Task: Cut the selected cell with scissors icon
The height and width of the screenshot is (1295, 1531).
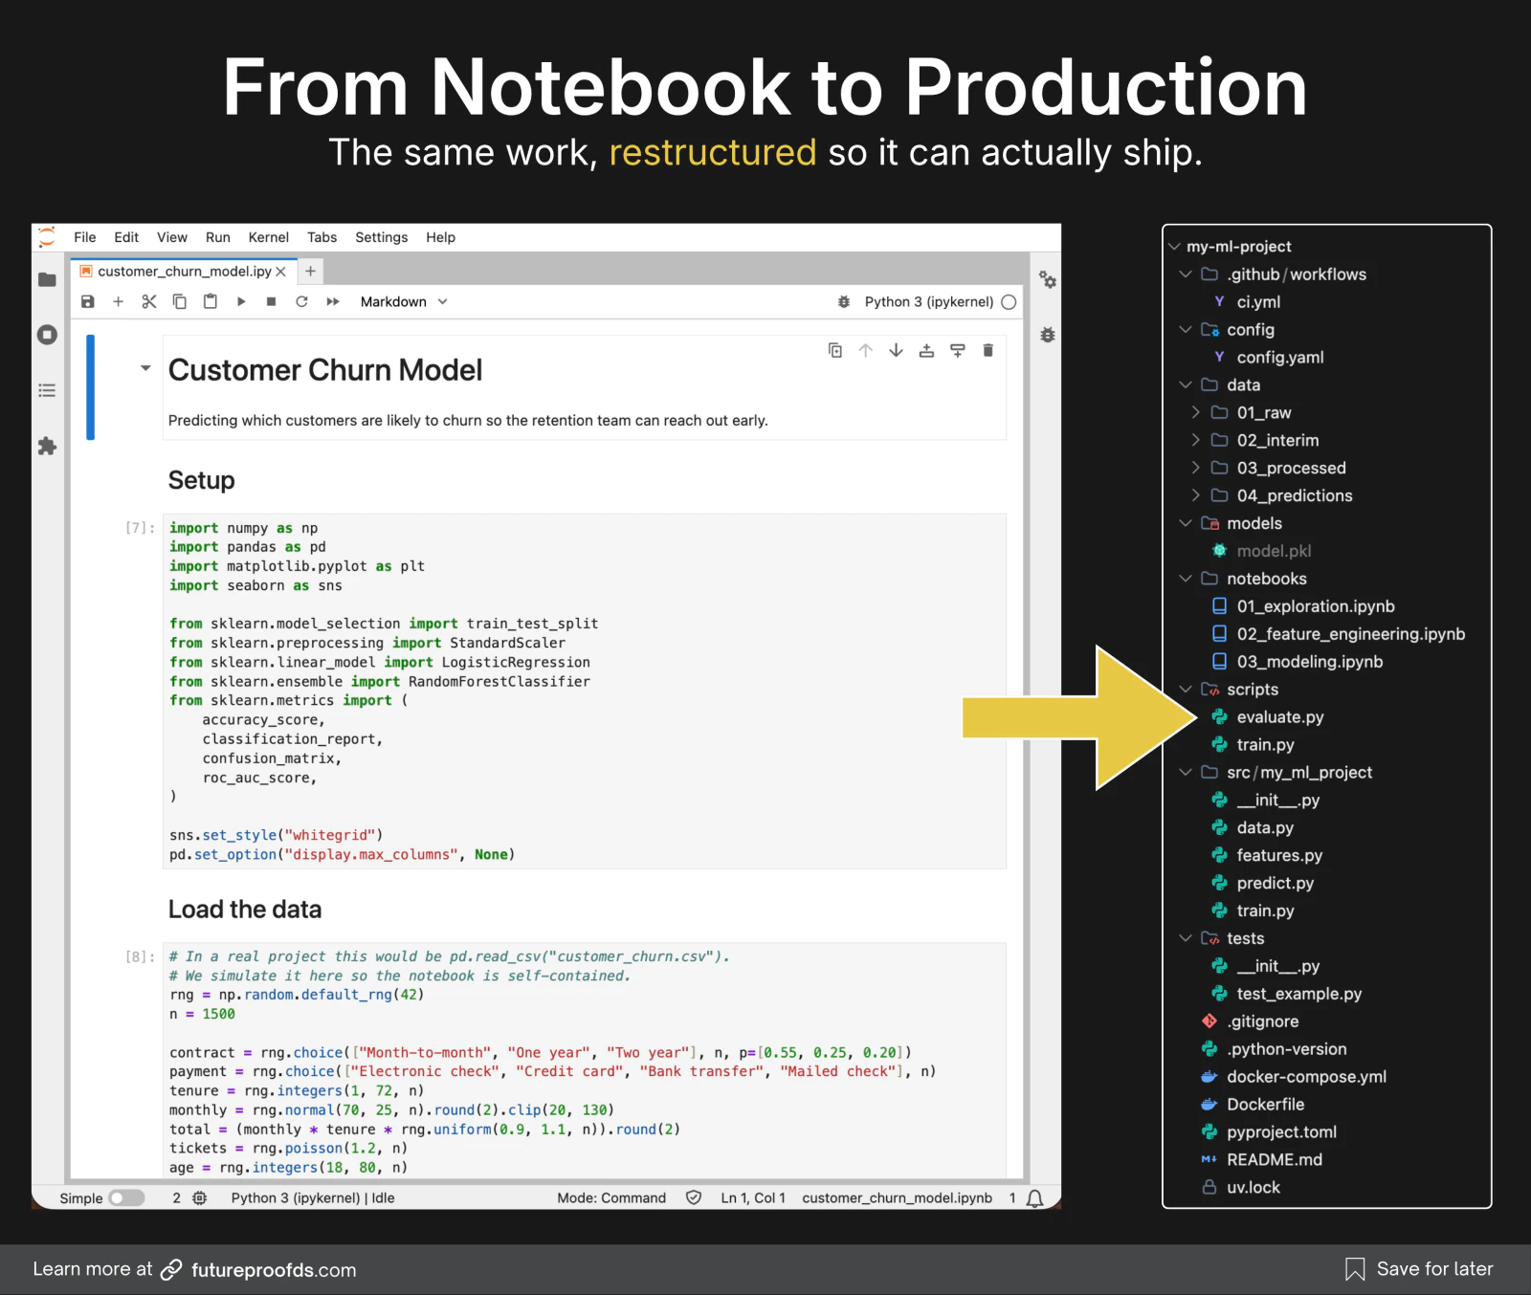Action: click(x=148, y=301)
